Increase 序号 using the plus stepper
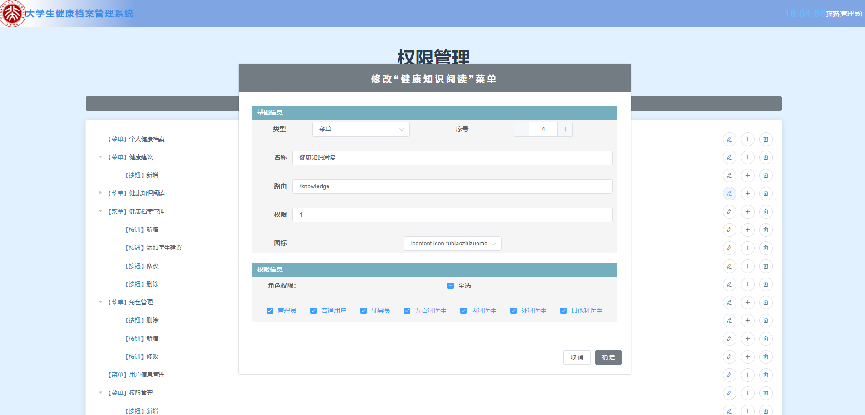This screenshot has height=415, width=865. tap(565, 129)
